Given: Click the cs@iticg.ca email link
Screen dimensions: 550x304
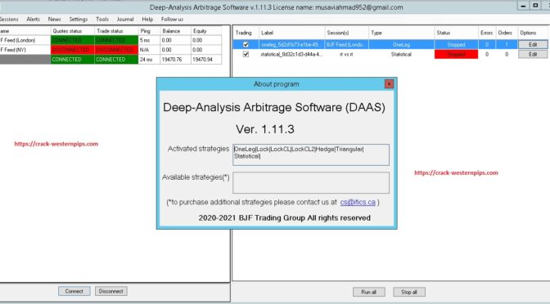Looking at the screenshot, I should click(x=358, y=202).
